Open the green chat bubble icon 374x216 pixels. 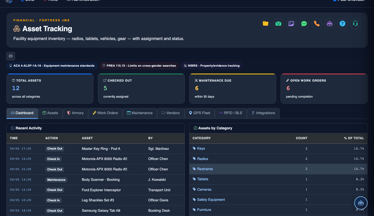click(x=304, y=24)
